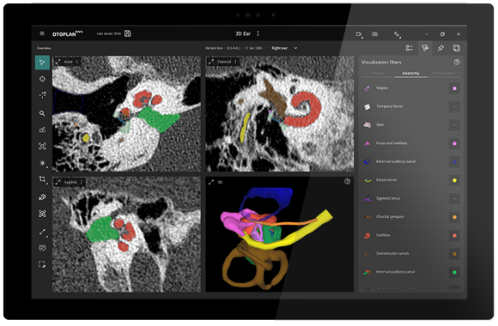Maximize the Sagittal view with expand arrow
The image size is (498, 326).
tap(58, 182)
